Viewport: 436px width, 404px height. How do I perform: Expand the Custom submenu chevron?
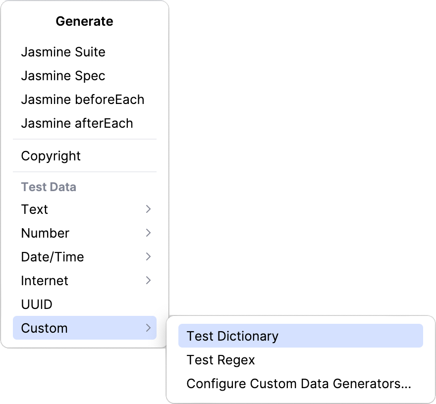coord(148,328)
